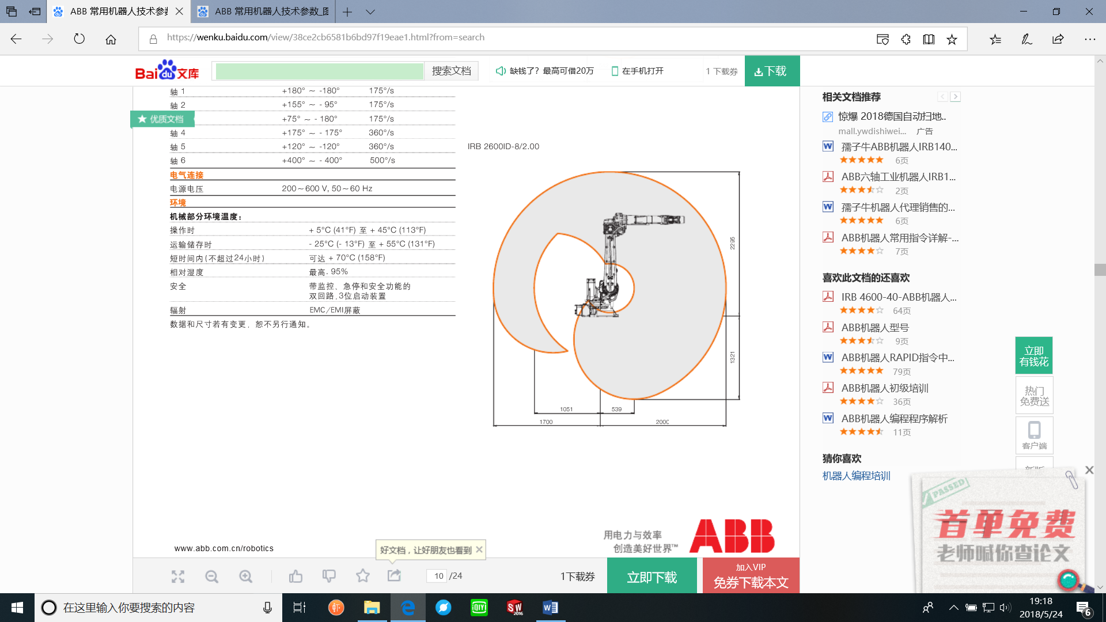The height and width of the screenshot is (622, 1106).
Task: Close the share tooltip popup
Action: click(x=479, y=549)
